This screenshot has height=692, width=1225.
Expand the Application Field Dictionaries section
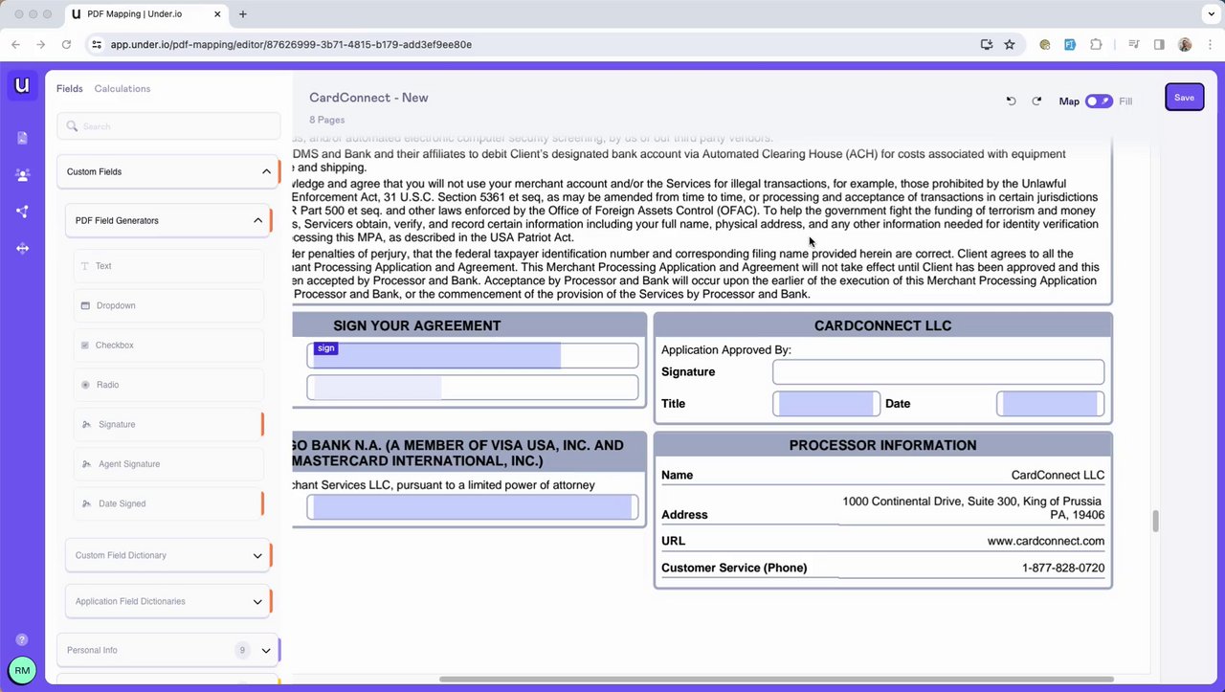coord(257,601)
